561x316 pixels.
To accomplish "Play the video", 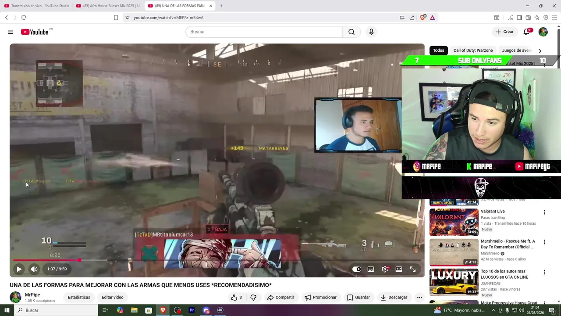I will [19, 269].
